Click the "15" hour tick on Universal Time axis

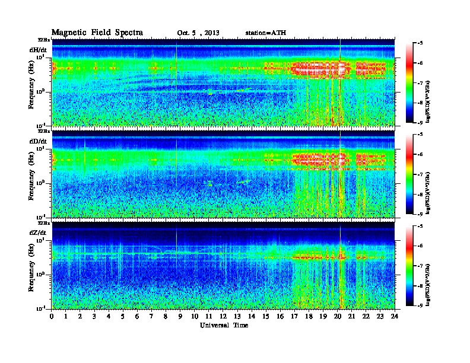point(266,316)
